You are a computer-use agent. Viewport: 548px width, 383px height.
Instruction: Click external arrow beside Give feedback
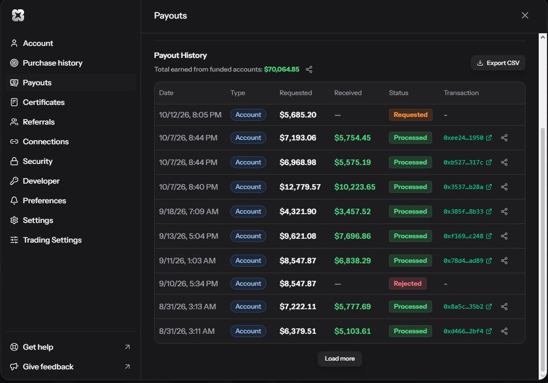pos(127,367)
